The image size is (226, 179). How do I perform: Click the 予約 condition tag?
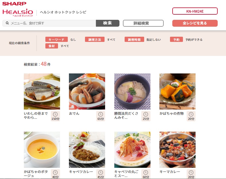(176, 40)
